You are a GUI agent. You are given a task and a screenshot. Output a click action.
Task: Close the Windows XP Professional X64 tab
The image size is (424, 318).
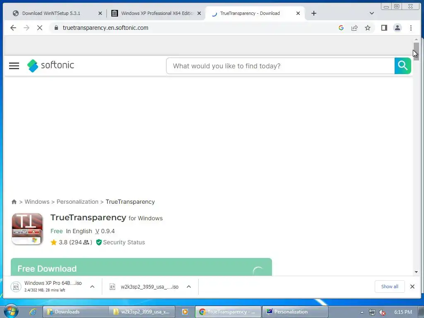199,13
